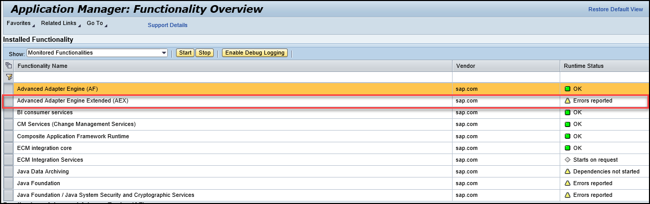Click the Runtime Status filter input field
The image size is (650, 204).
coord(605,77)
